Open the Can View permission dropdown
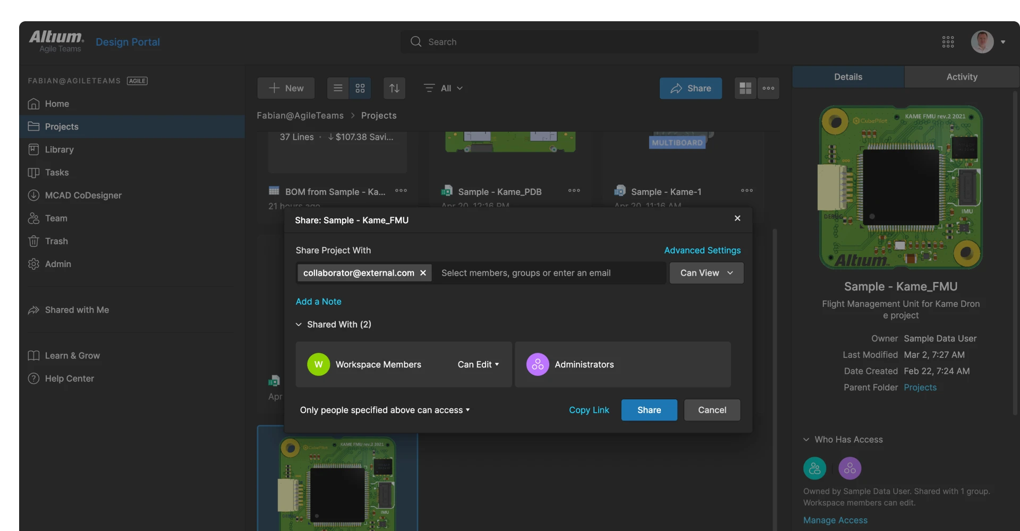This screenshot has width=1020, height=531. click(707, 273)
